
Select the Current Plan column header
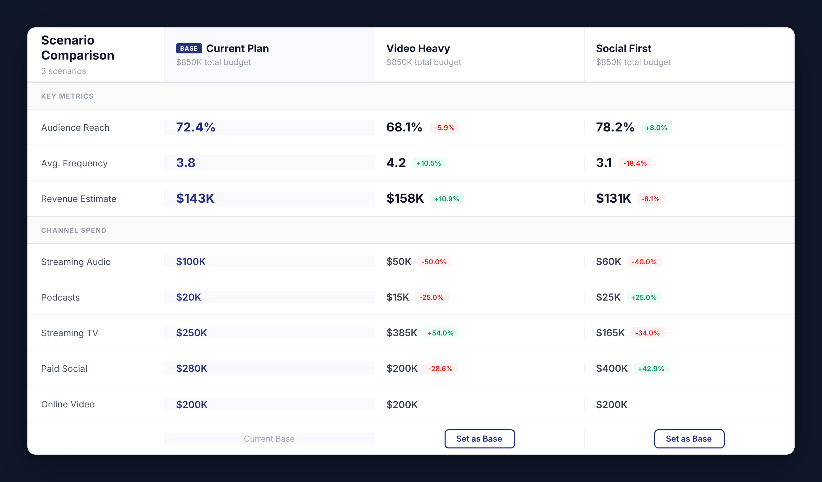tap(237, 48)
